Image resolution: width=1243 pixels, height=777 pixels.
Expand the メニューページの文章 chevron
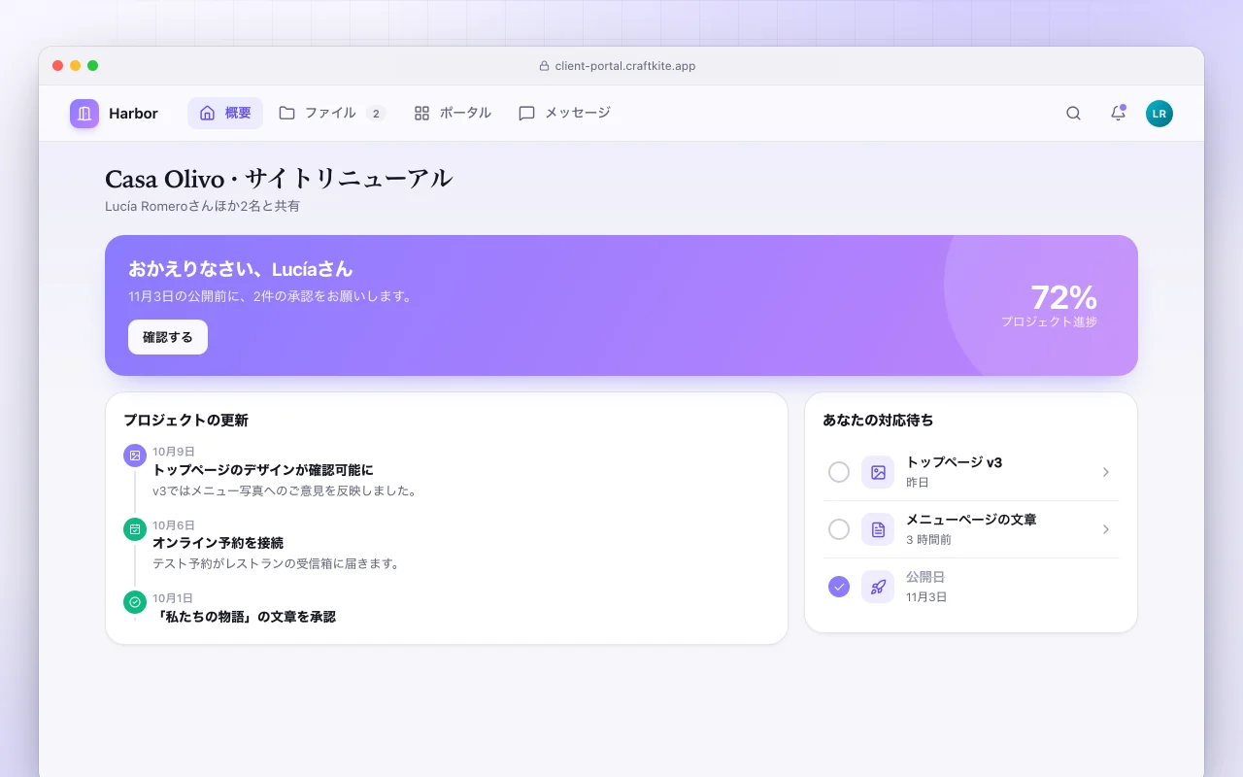[1105, 529]
